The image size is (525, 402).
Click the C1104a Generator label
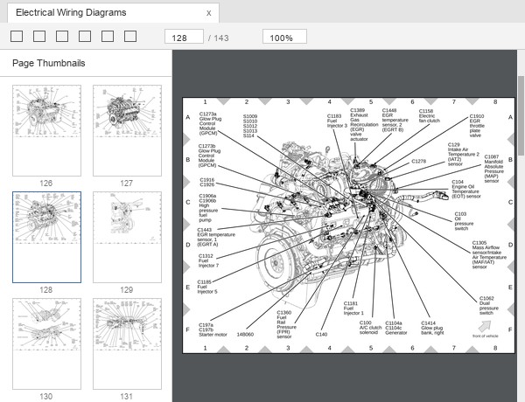396,328
